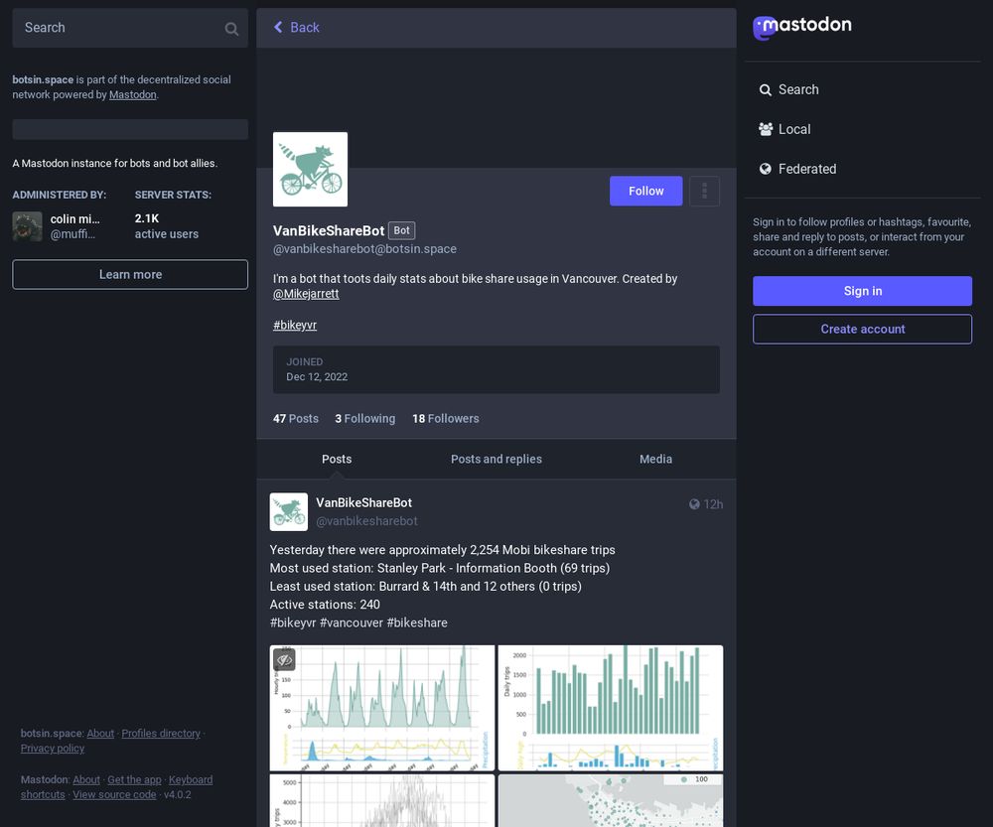
Task: Click the Learn more button
Action: click(x=130, y=274)
